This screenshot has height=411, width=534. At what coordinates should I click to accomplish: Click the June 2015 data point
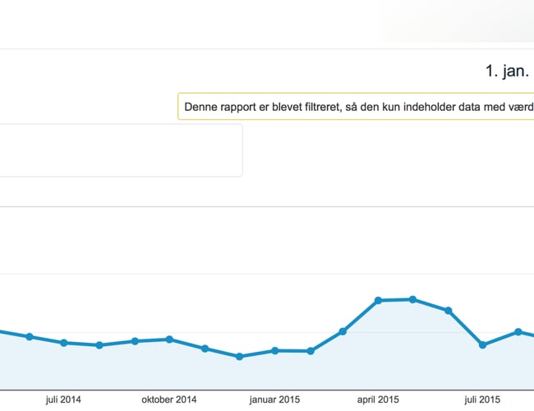[448, 311]
